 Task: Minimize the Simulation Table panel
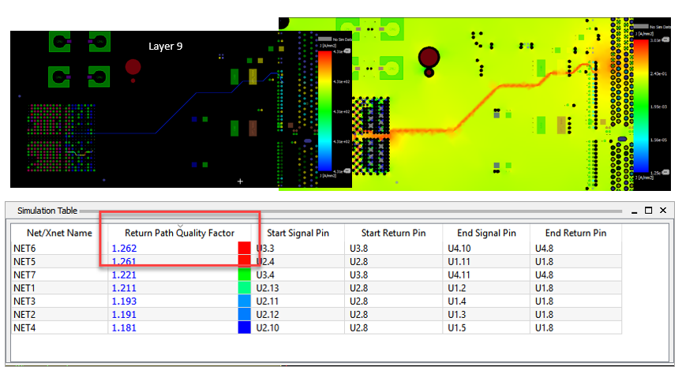click(x=634, y=211)
